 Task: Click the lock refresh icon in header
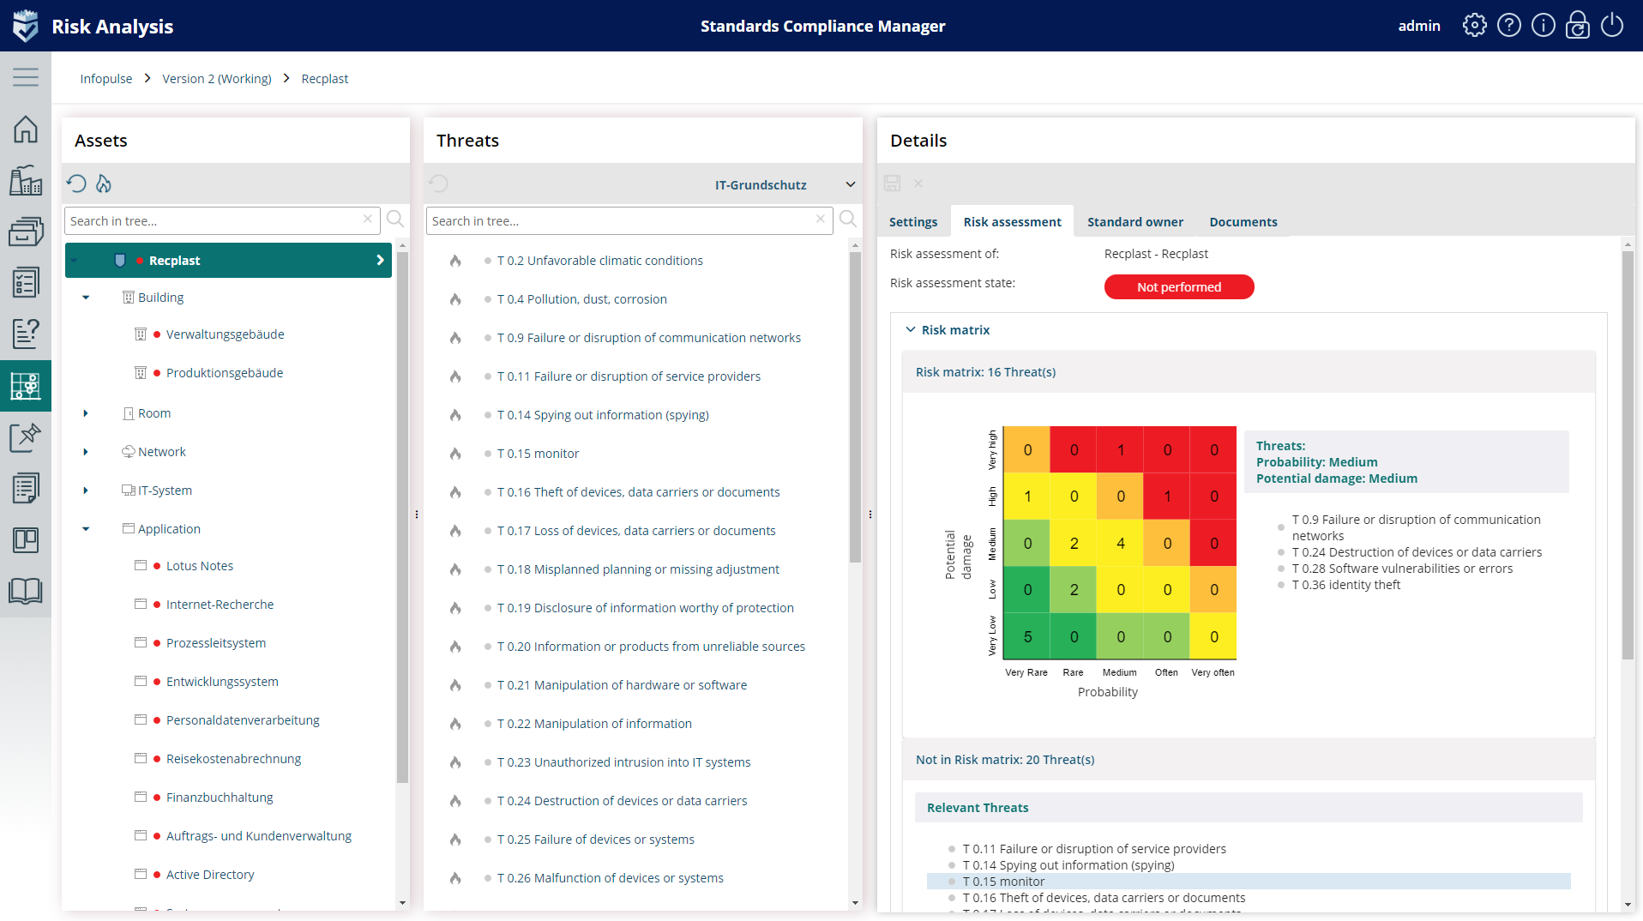(1578, 26)
